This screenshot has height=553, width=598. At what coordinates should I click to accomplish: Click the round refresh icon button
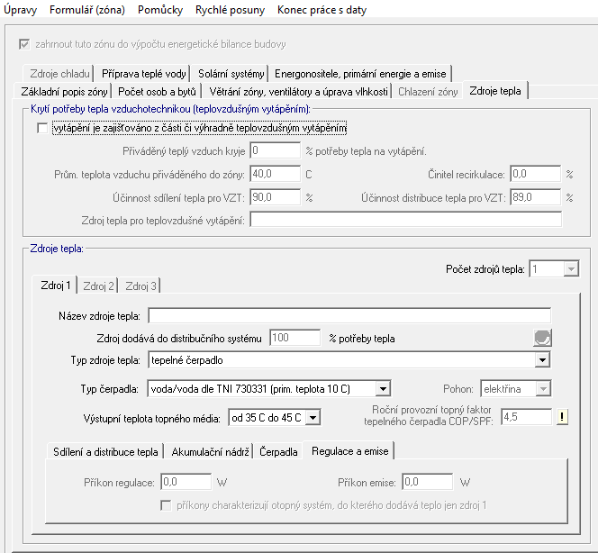tap(542, 338)
